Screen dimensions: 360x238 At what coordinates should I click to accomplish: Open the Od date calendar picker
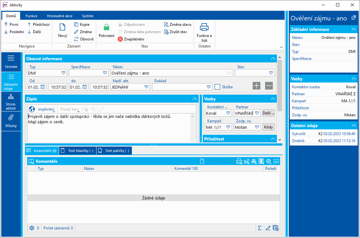pos(43,87)
